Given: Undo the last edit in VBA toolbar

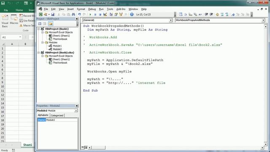Looking at the screenshot, I should (79, 14).
